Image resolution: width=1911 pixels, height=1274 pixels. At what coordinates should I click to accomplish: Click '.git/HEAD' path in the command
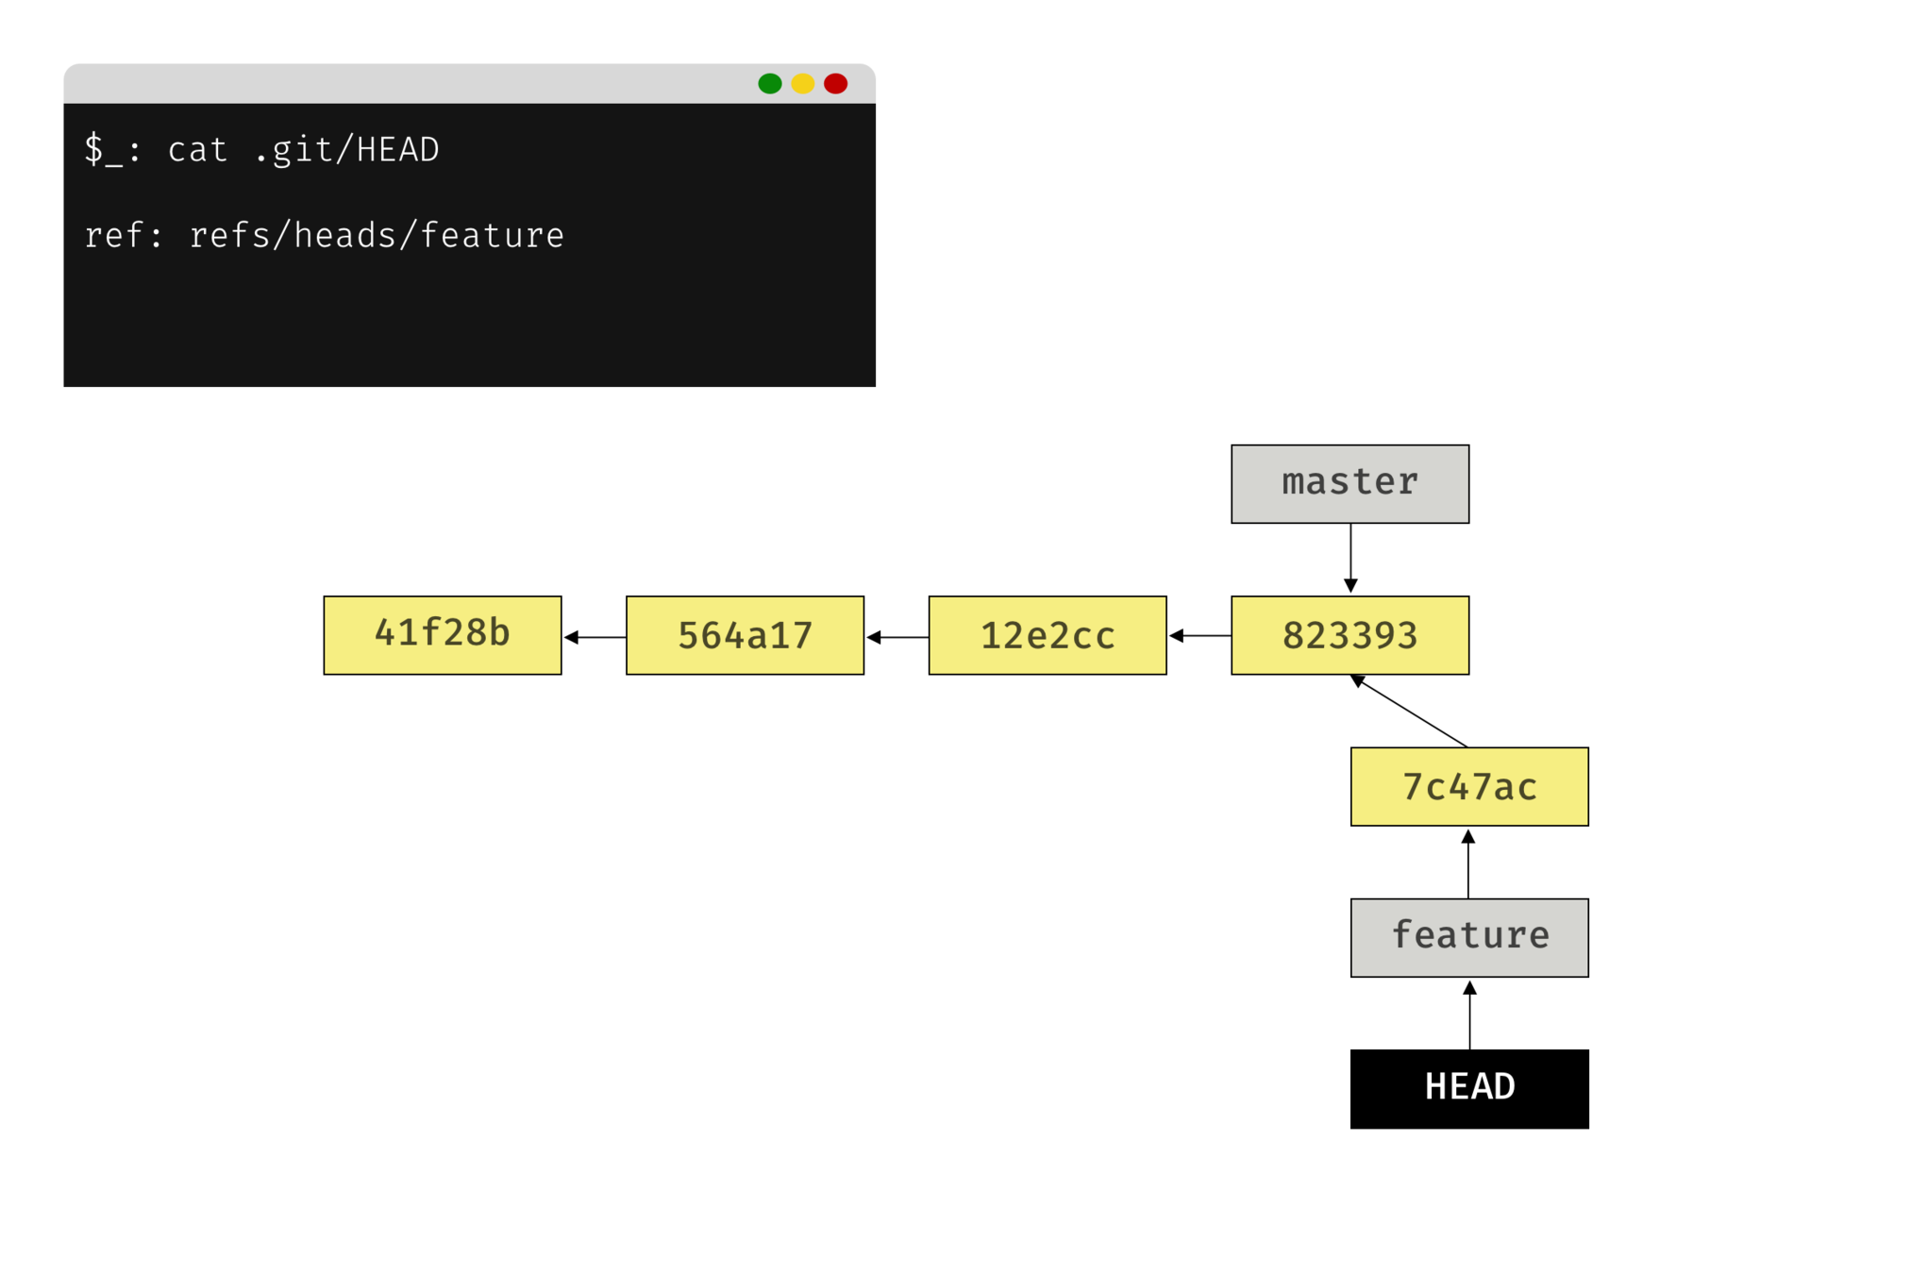click(346, 150)
